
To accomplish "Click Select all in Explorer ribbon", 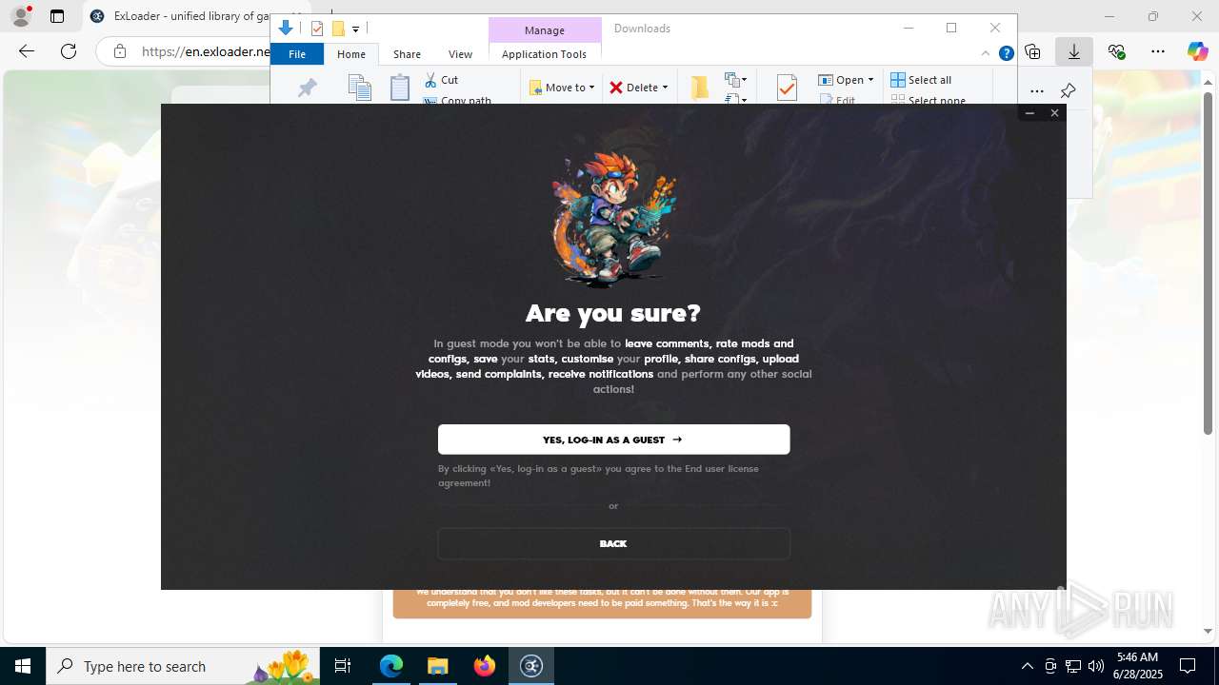I will (x=921, y=80).
